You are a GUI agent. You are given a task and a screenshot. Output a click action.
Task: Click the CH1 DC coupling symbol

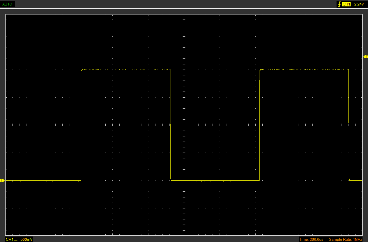point(16,240)
